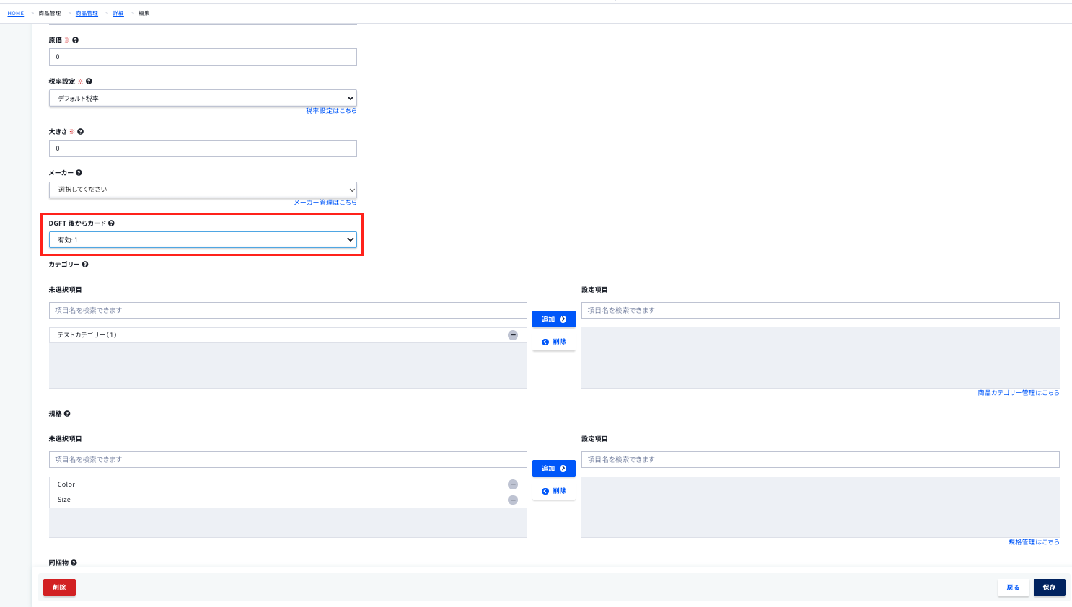This screenshot has height=607, width=1072.
Task: Open 商品カテゴリー管理はこちら link
Action: coord(1019,393)
